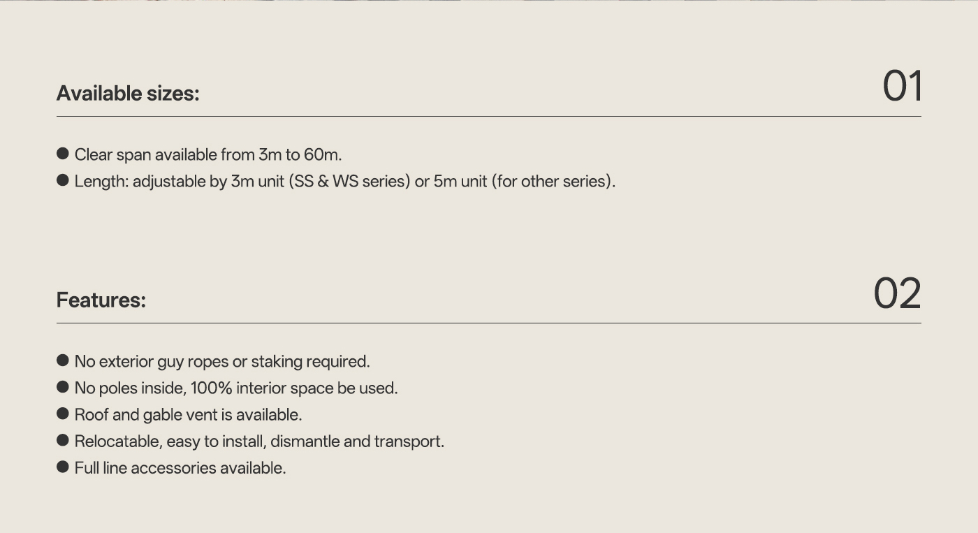This screenshot has height=533, width=978.
Task: Click bullet dot beside 'No exterior guy ropes'
Action: coord(63,360)
